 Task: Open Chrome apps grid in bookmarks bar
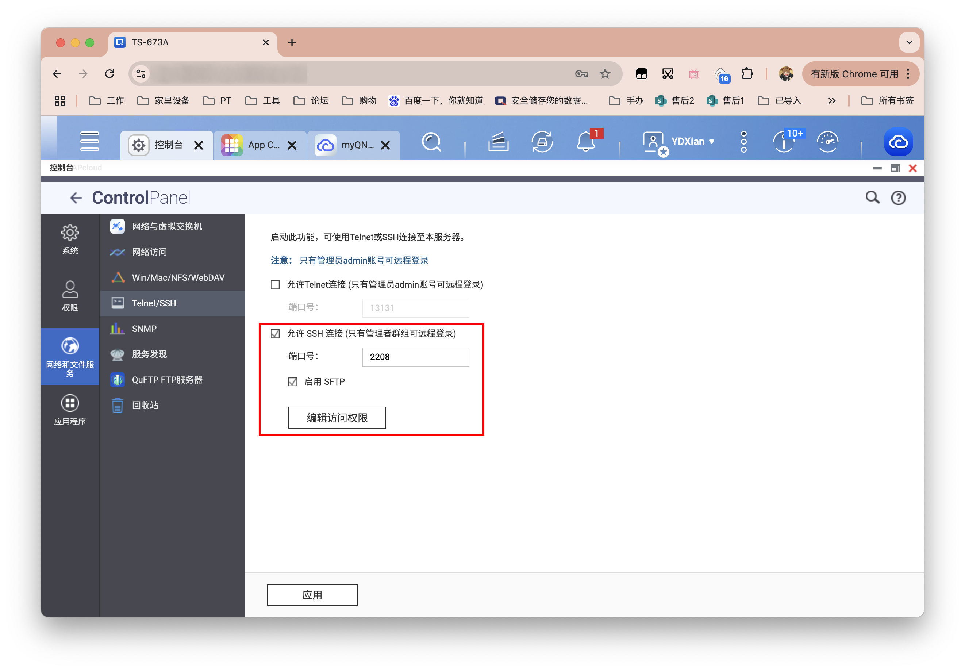point(60,101)
